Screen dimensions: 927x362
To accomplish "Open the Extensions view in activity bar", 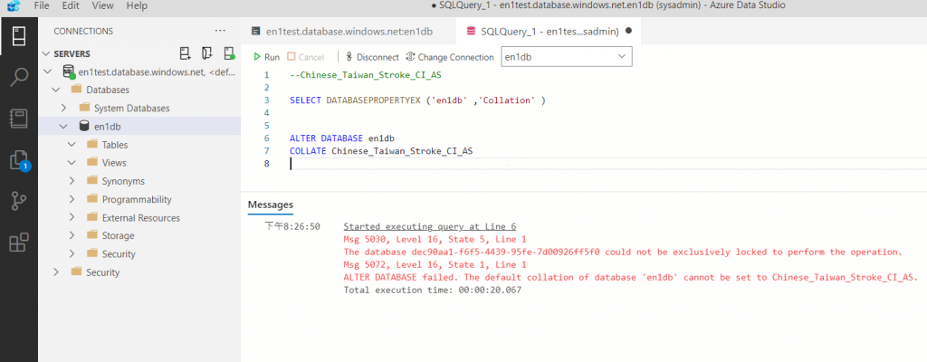I will click(x=19, y=243).
